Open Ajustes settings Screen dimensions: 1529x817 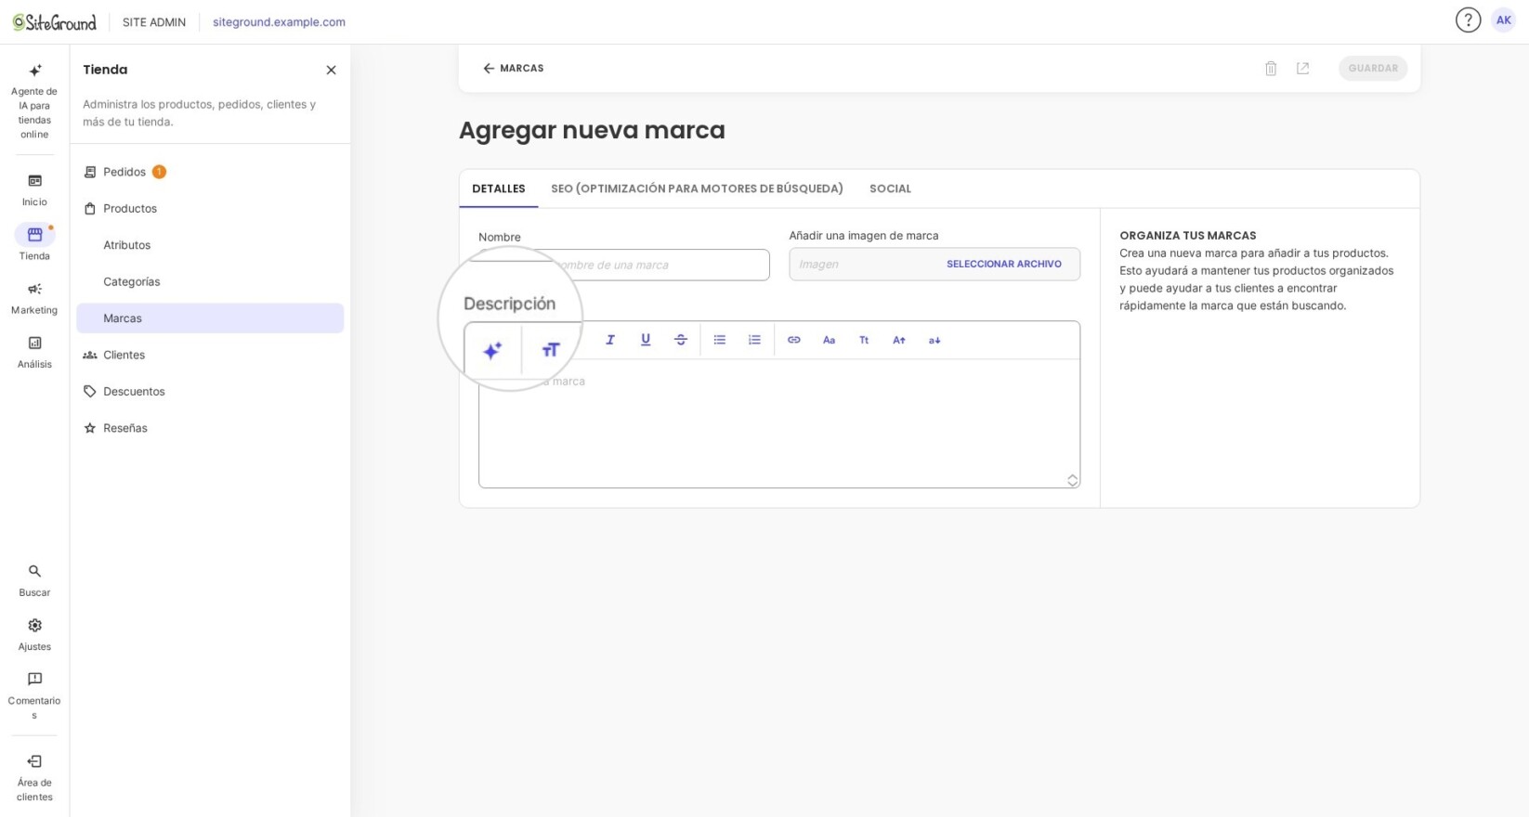click(34, 634)
